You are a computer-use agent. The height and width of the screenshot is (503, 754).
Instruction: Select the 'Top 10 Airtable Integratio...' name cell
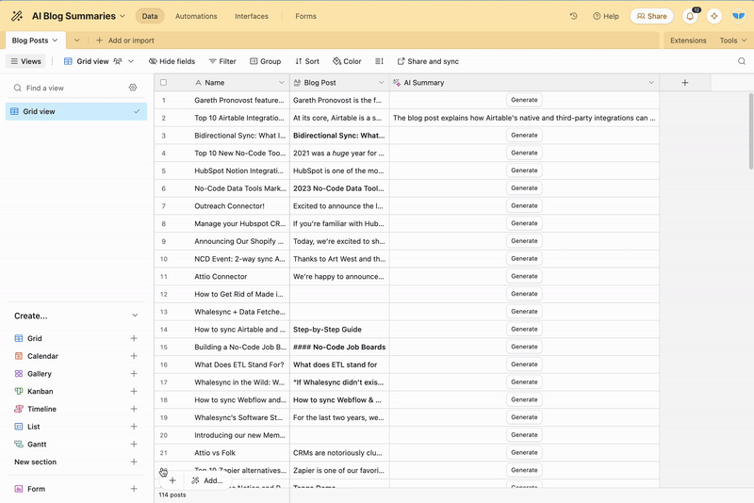pyautogui.click(x=239, y=118)
